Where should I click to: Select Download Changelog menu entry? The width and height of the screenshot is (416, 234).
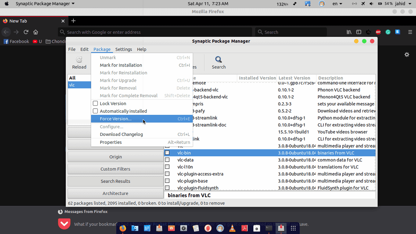(x=142, y=134)
